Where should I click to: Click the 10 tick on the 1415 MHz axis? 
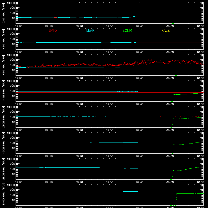coord(13,96)
